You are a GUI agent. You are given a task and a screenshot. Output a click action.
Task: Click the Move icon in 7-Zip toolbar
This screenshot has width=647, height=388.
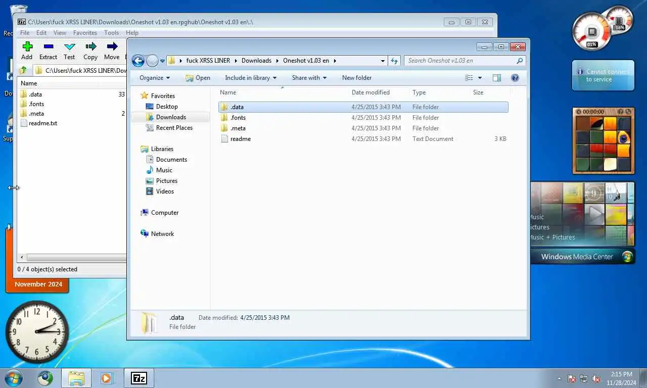[x=112, y=51]
